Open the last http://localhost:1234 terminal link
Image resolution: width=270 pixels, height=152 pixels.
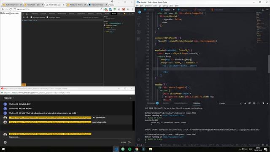[x=173, y=137]
